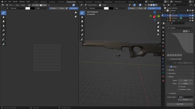Image resolution: width=195 pixels, height=109 pixels.
Task: Select the Clone tool in image editor
Action: pyautogui.click(x=4, y=26)
